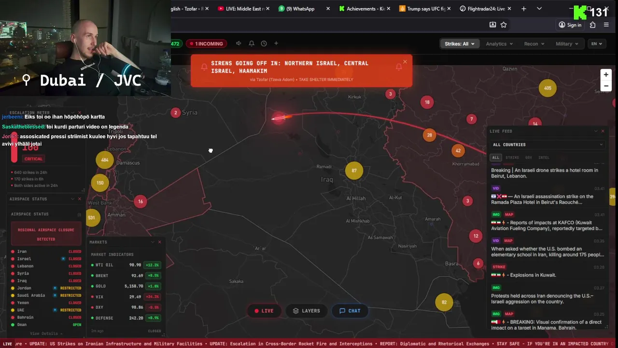
Task: Select the red 16 cluster marker
Action: [x=140, y=202]
